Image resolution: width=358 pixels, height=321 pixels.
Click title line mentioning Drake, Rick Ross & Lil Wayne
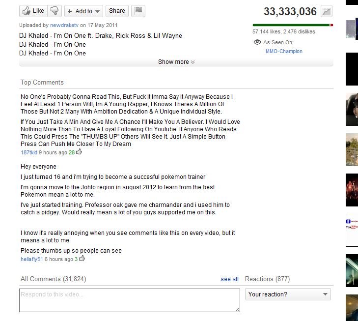coord(101,36)
